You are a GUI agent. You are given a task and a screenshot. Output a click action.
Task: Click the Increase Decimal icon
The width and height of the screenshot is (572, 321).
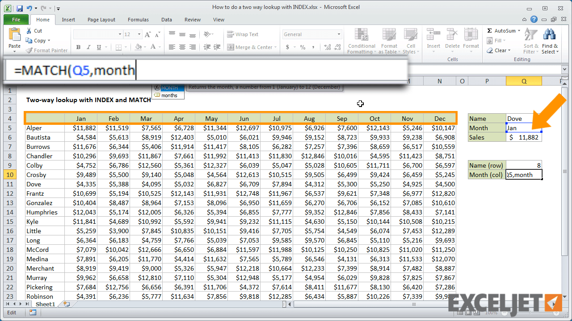[x=327, y=47]
